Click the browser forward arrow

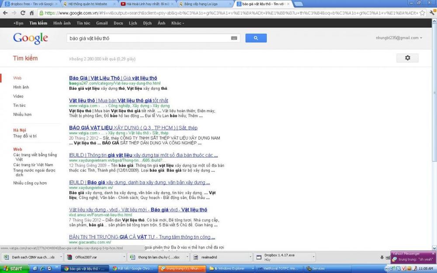(x=14, y=13)
